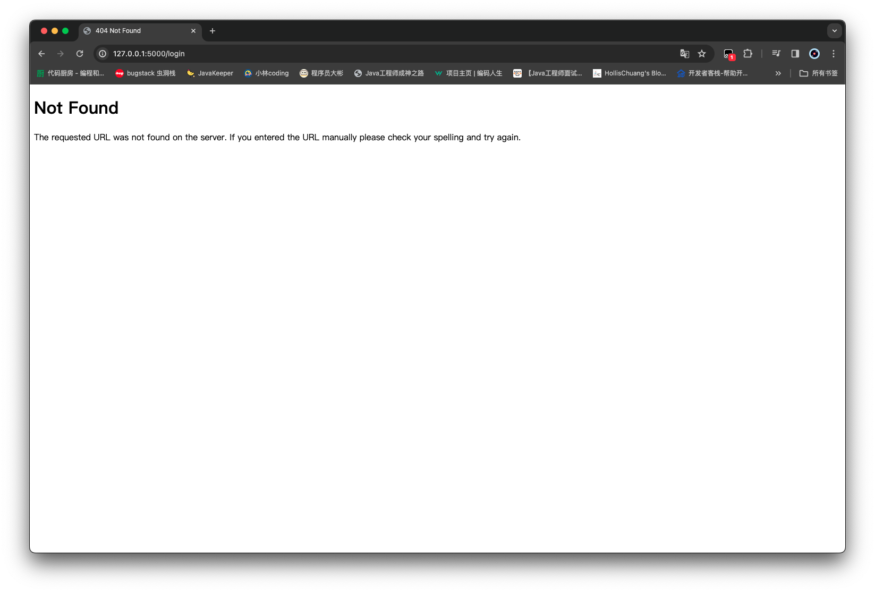Select the 404 Not Found tab
The image size is (875, 592).
(140, 31)
